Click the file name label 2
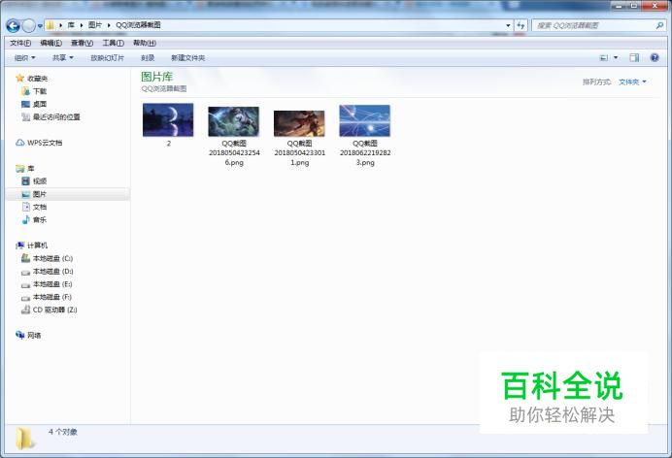This screenshot has width=672, height=458. click(x=168, y=144)
